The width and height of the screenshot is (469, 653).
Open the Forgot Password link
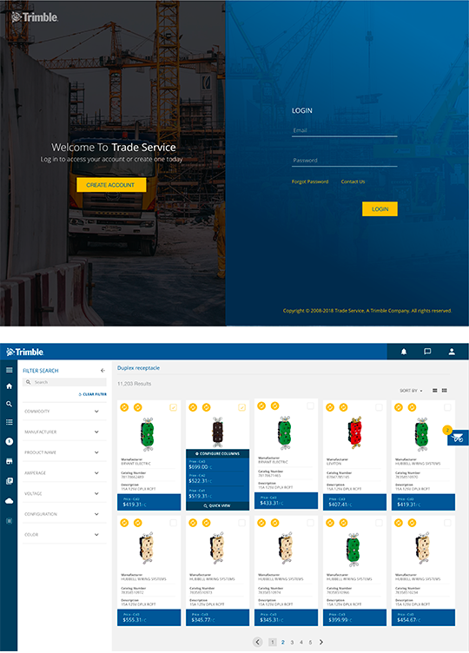[x=310, y=181]
